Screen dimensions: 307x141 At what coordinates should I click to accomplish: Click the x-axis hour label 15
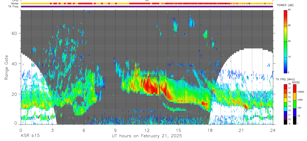(x=178, y=130)
